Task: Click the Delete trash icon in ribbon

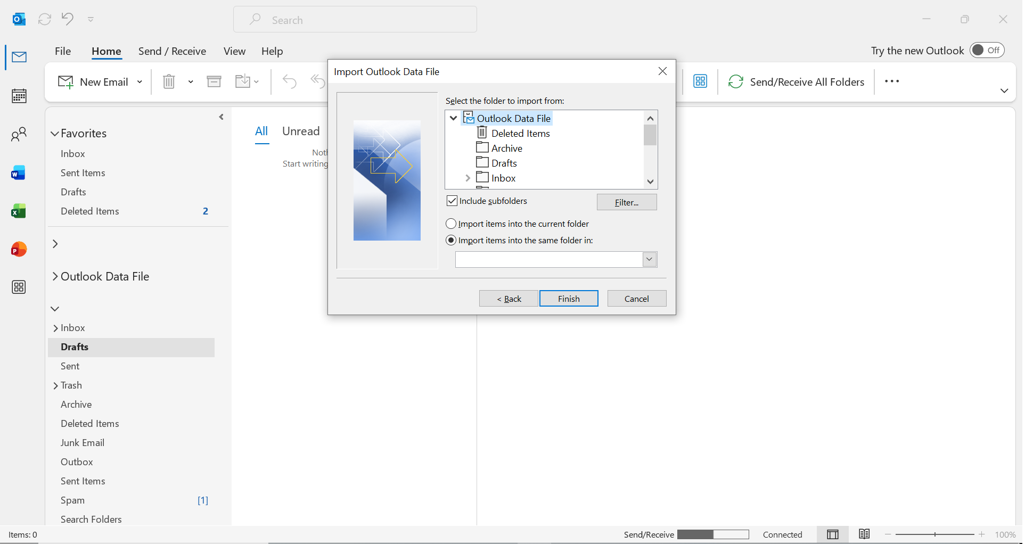Action: [x=169, y=81]
